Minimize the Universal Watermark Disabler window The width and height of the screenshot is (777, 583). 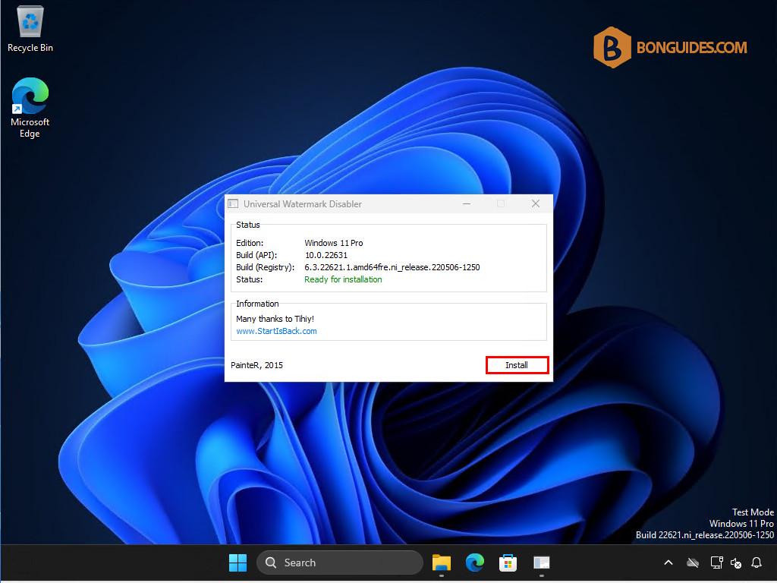pyautogui.click(x=467, y=203)
